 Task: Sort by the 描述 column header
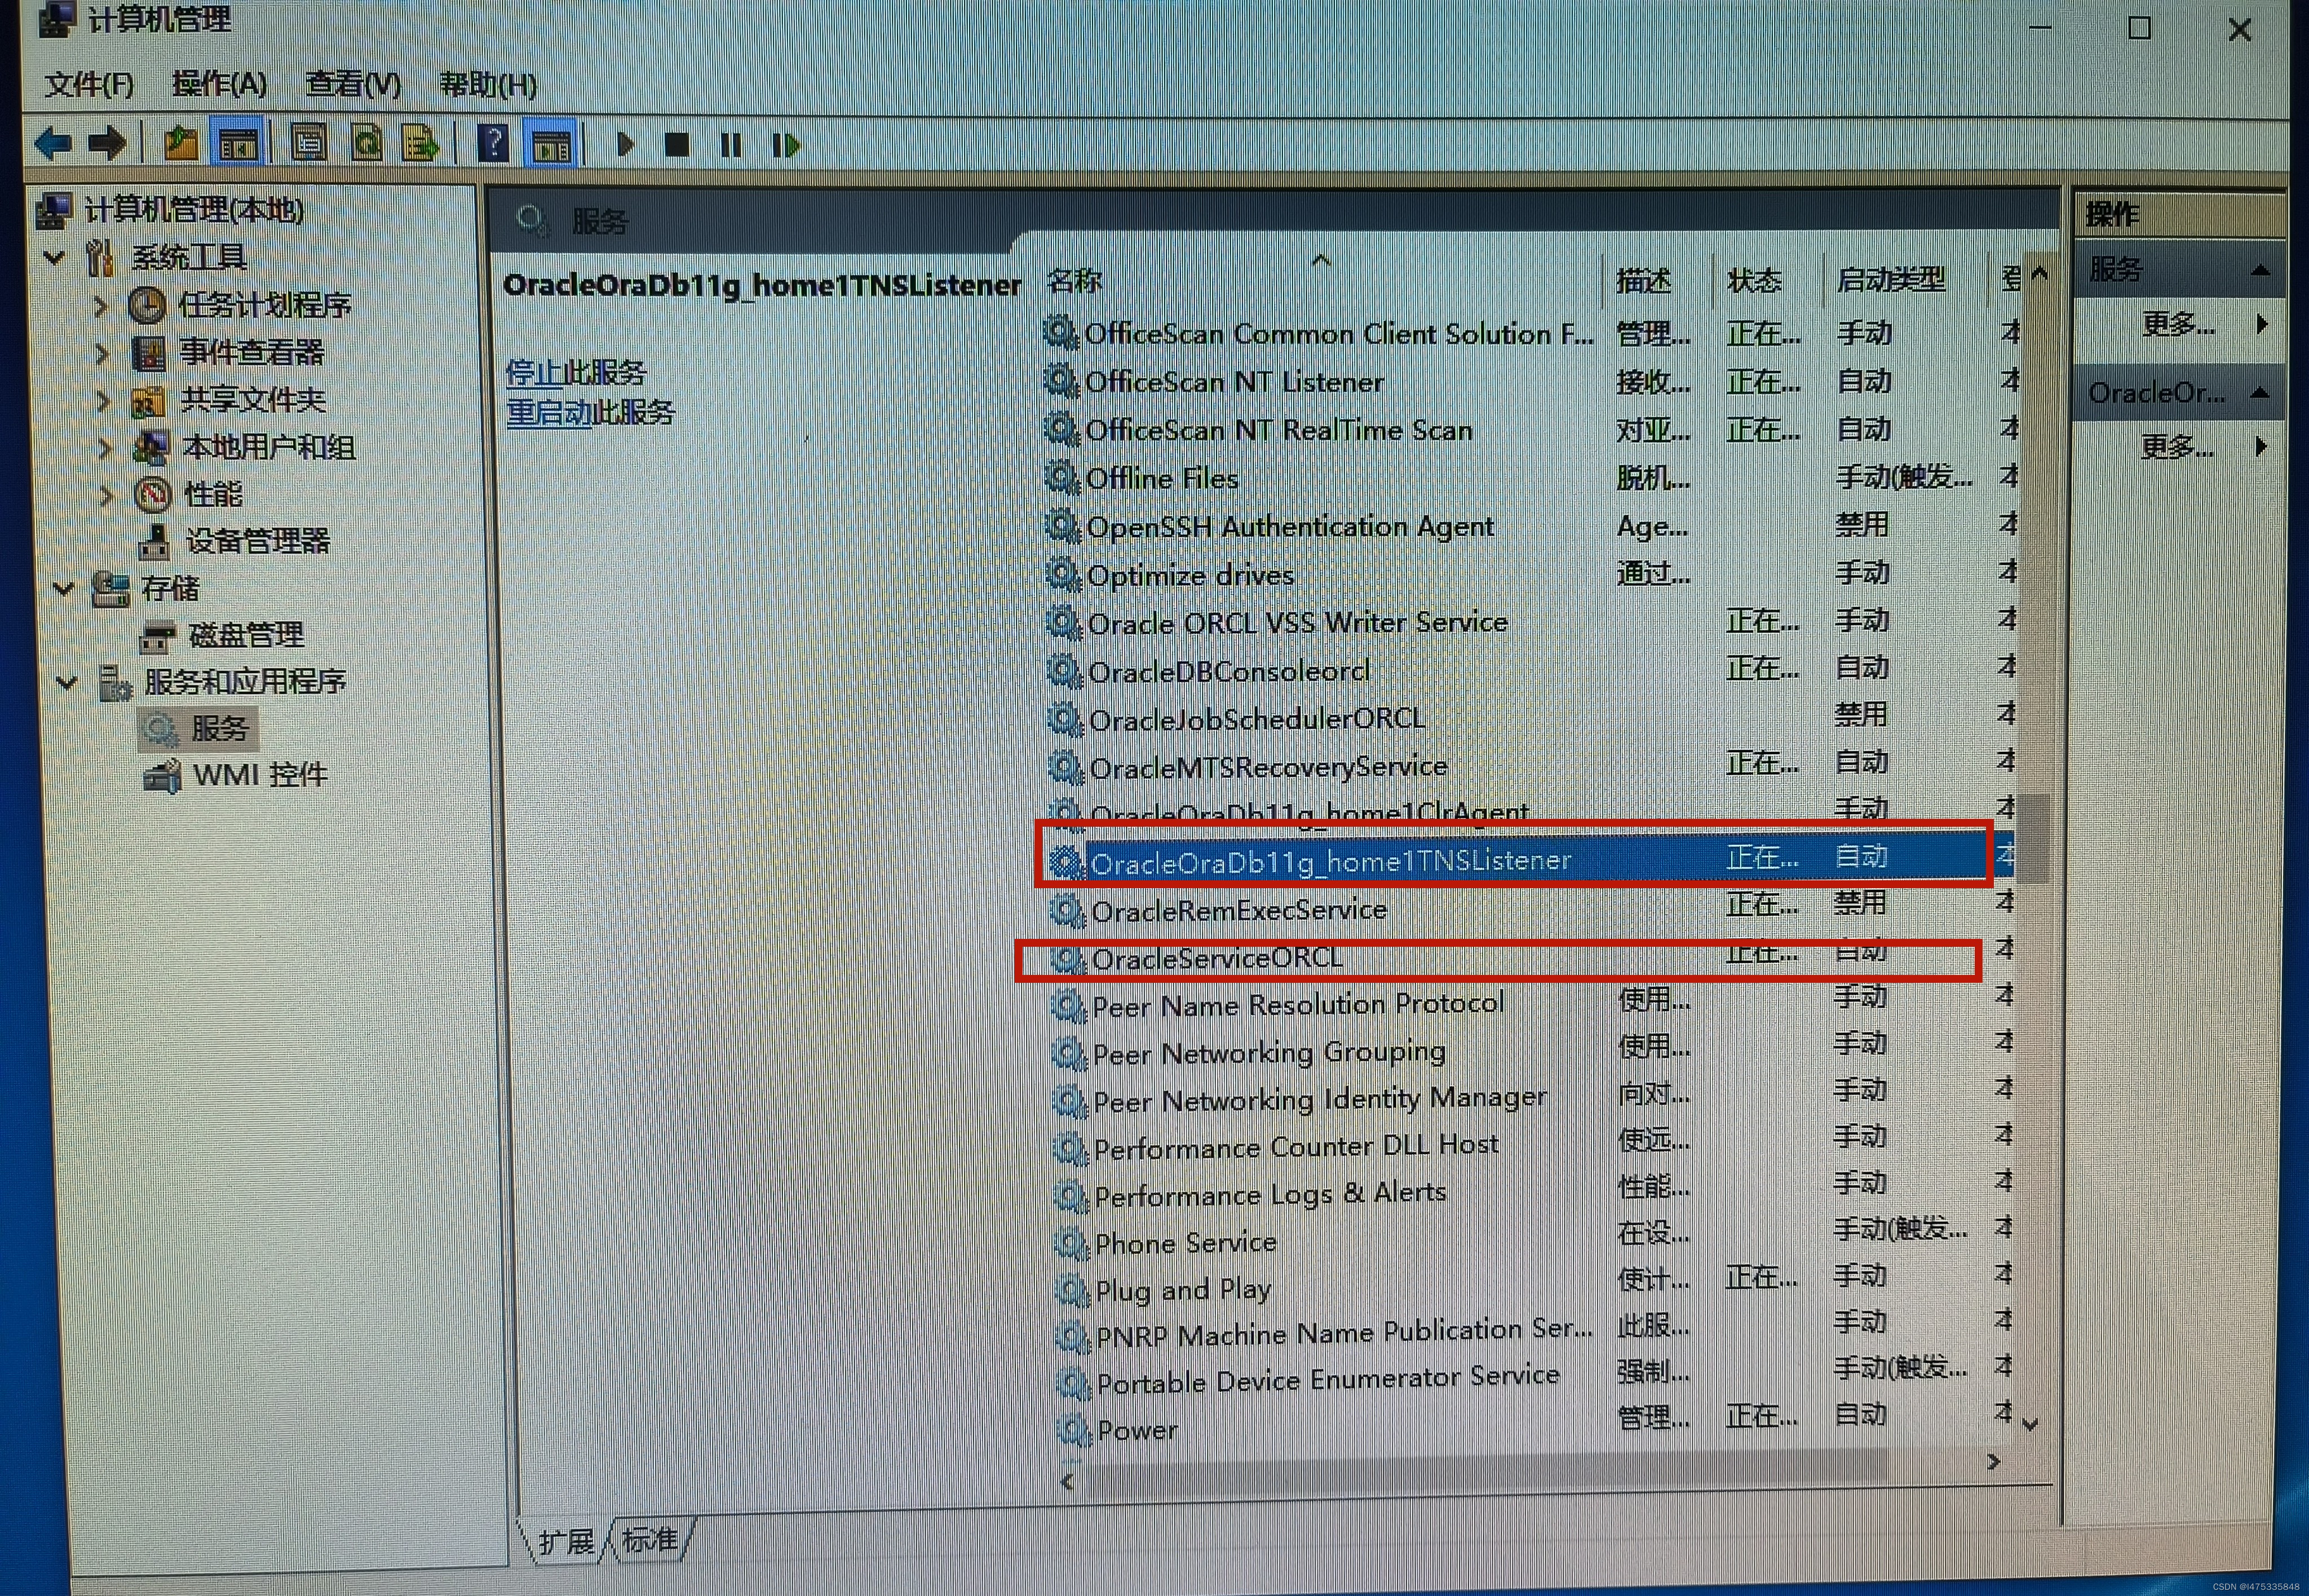click(x=1645, y=281)
